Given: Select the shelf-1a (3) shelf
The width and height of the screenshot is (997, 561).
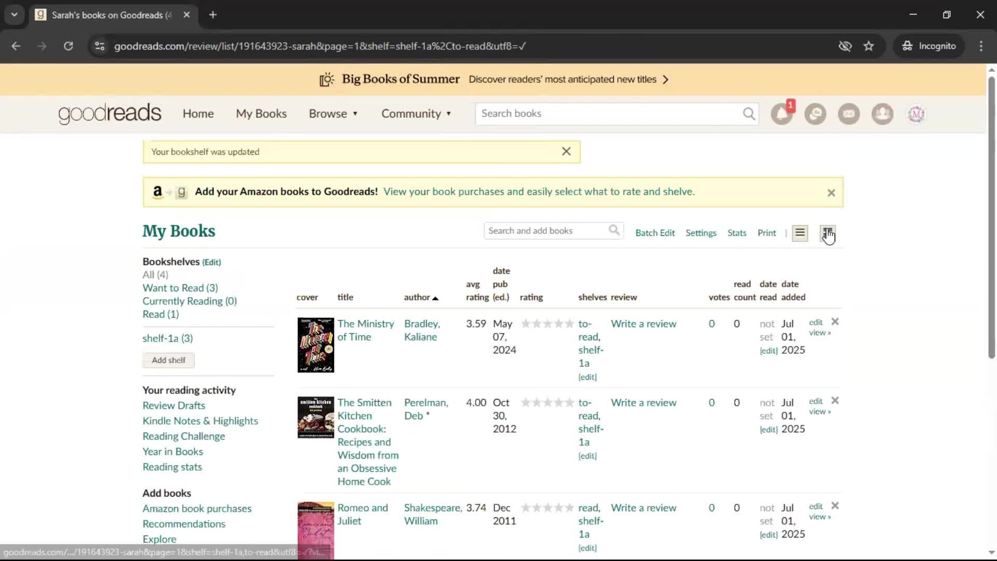Looking at the screenshot, I should [168, 338].
